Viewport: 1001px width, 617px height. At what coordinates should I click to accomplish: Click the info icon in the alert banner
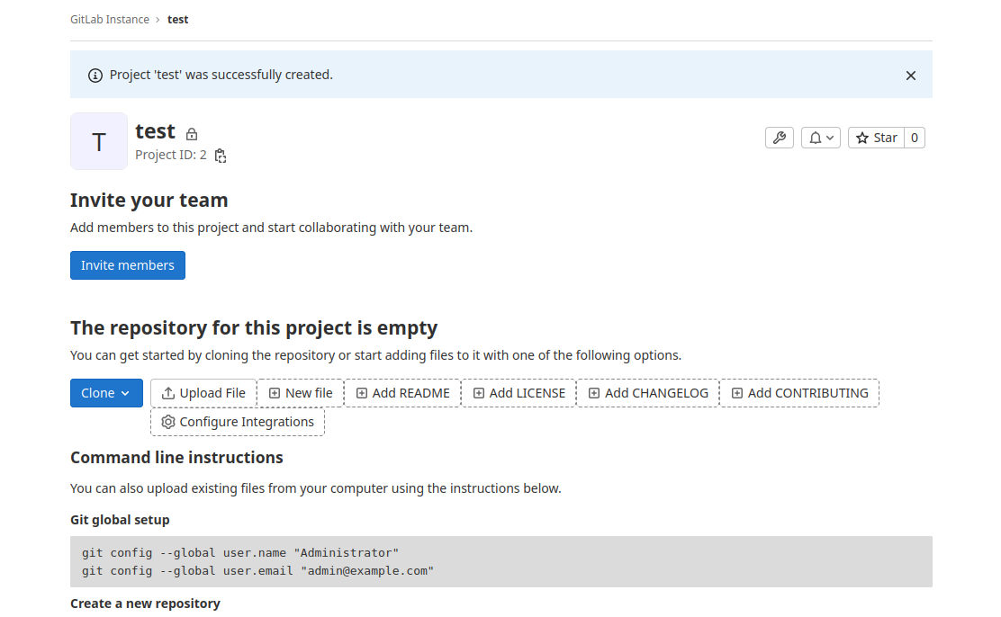(95, 76)
